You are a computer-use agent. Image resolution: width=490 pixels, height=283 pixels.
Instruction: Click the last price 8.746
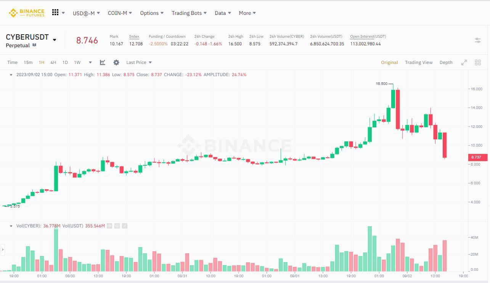click(x=87, y=40)
